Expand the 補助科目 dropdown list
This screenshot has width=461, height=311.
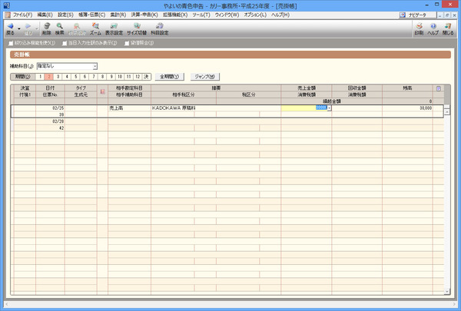tap(95, 66)
